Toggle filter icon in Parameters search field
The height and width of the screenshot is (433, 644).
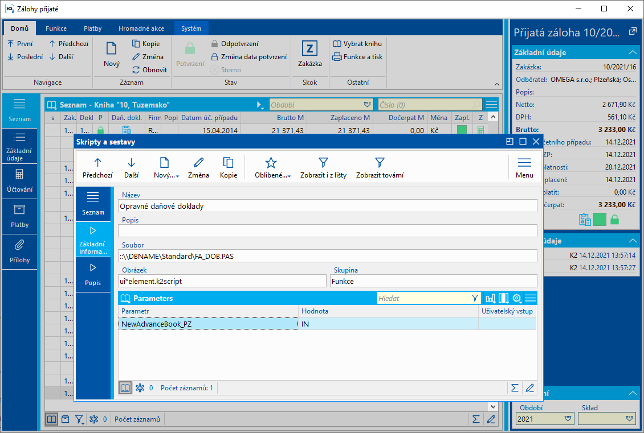point(475,298)
